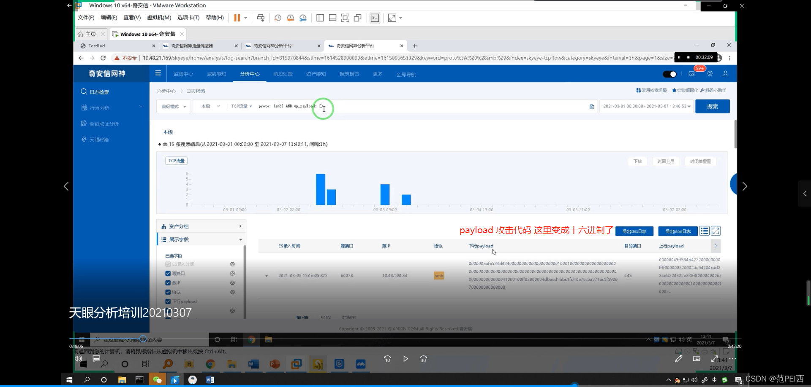Collapse the 2021-03-03 log row arrow

tap(267, 276)
